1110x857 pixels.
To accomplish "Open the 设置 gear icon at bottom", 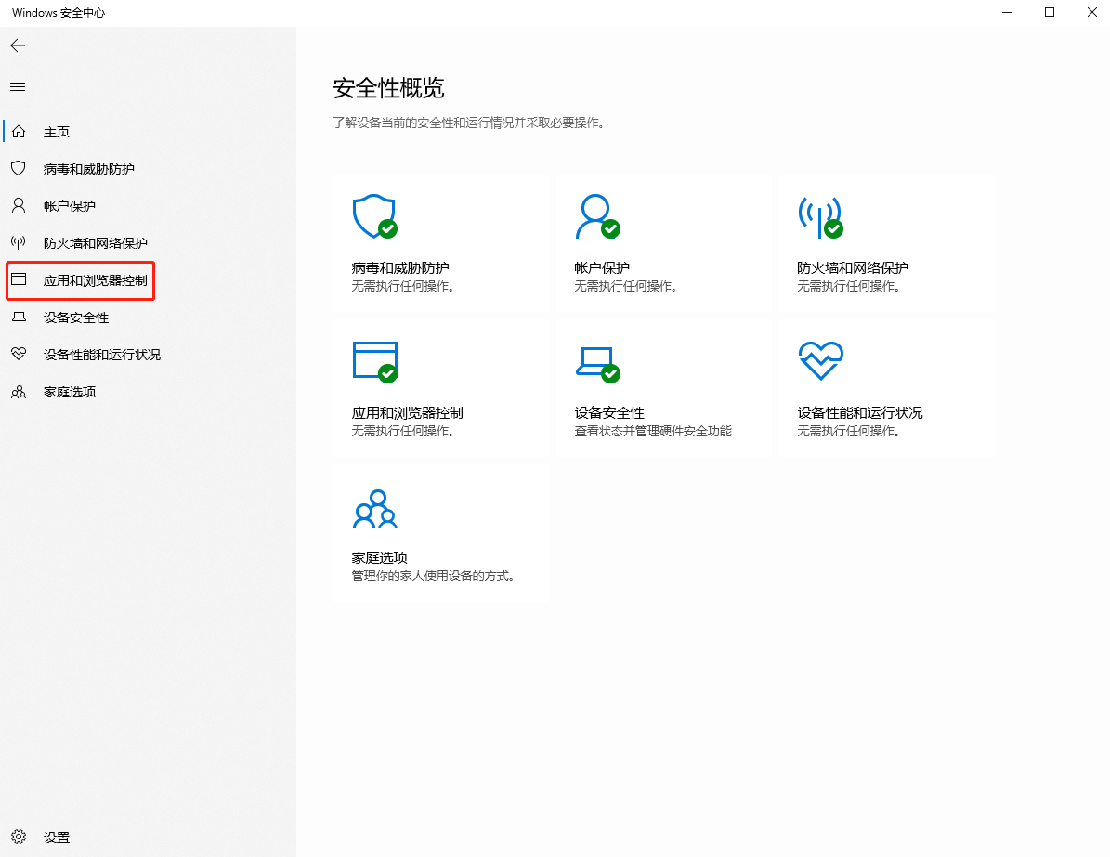I will pyautogui.click(x=19, y=837).
